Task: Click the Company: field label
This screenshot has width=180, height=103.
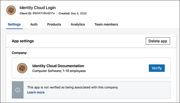Action: coord(20,53)
